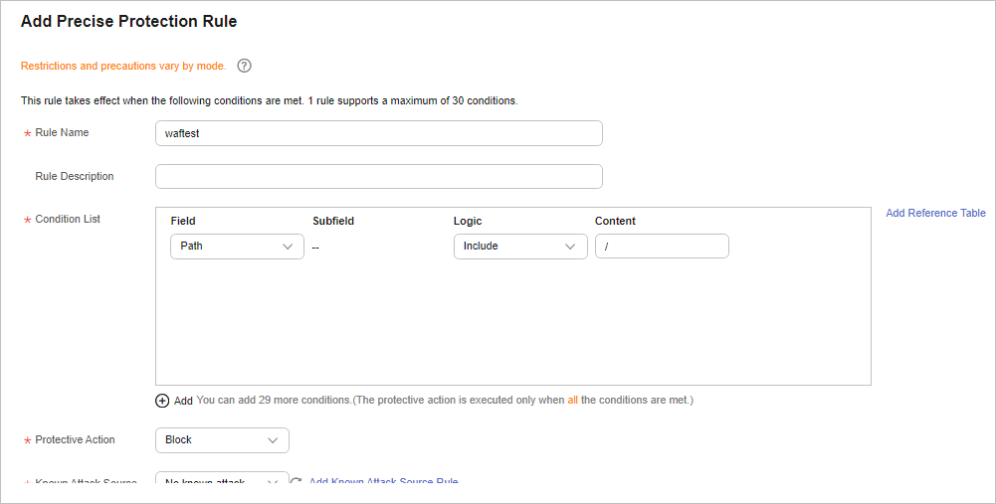
Task: Open the Logic dropdown showing Include
Action: click(x=520, y=247)
